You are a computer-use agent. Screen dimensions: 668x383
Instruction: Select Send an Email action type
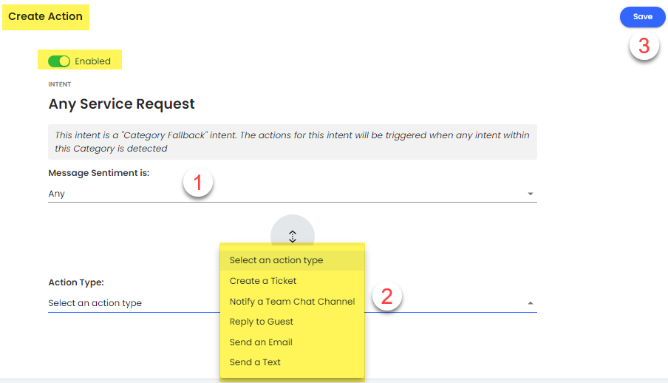pyautogui.click(x=261, y=342)
